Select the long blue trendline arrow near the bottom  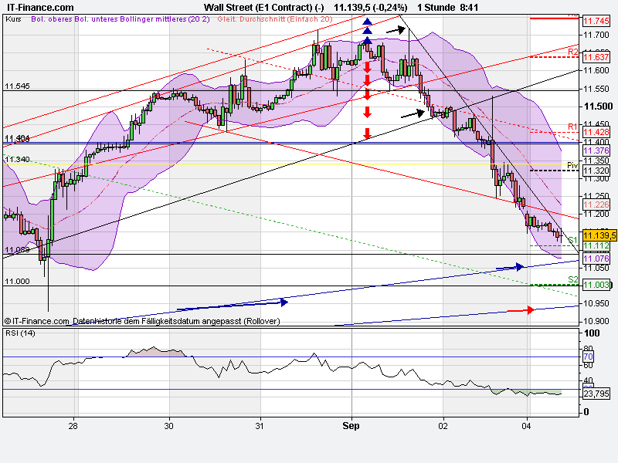click(282, 301)
